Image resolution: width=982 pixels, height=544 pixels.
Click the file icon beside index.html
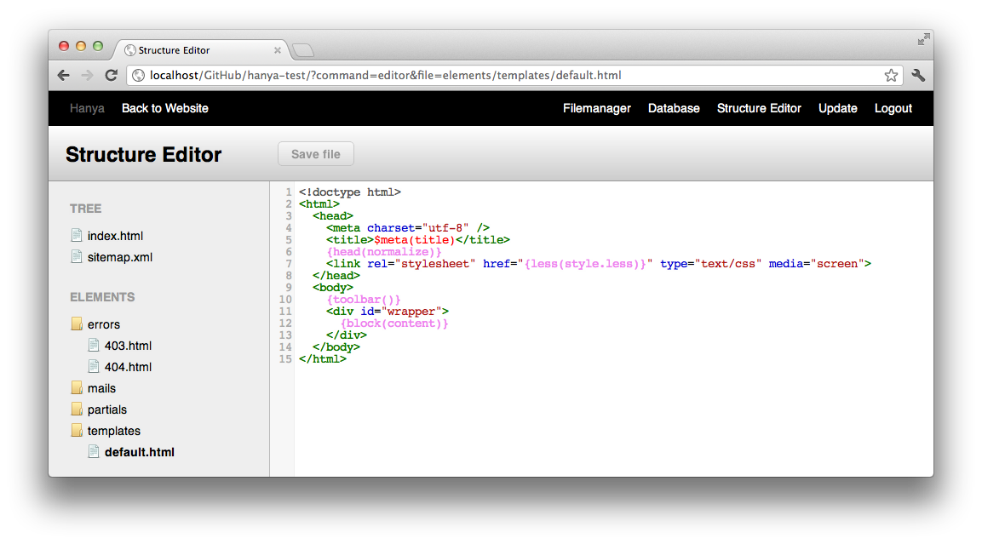(x=76, y=235)
